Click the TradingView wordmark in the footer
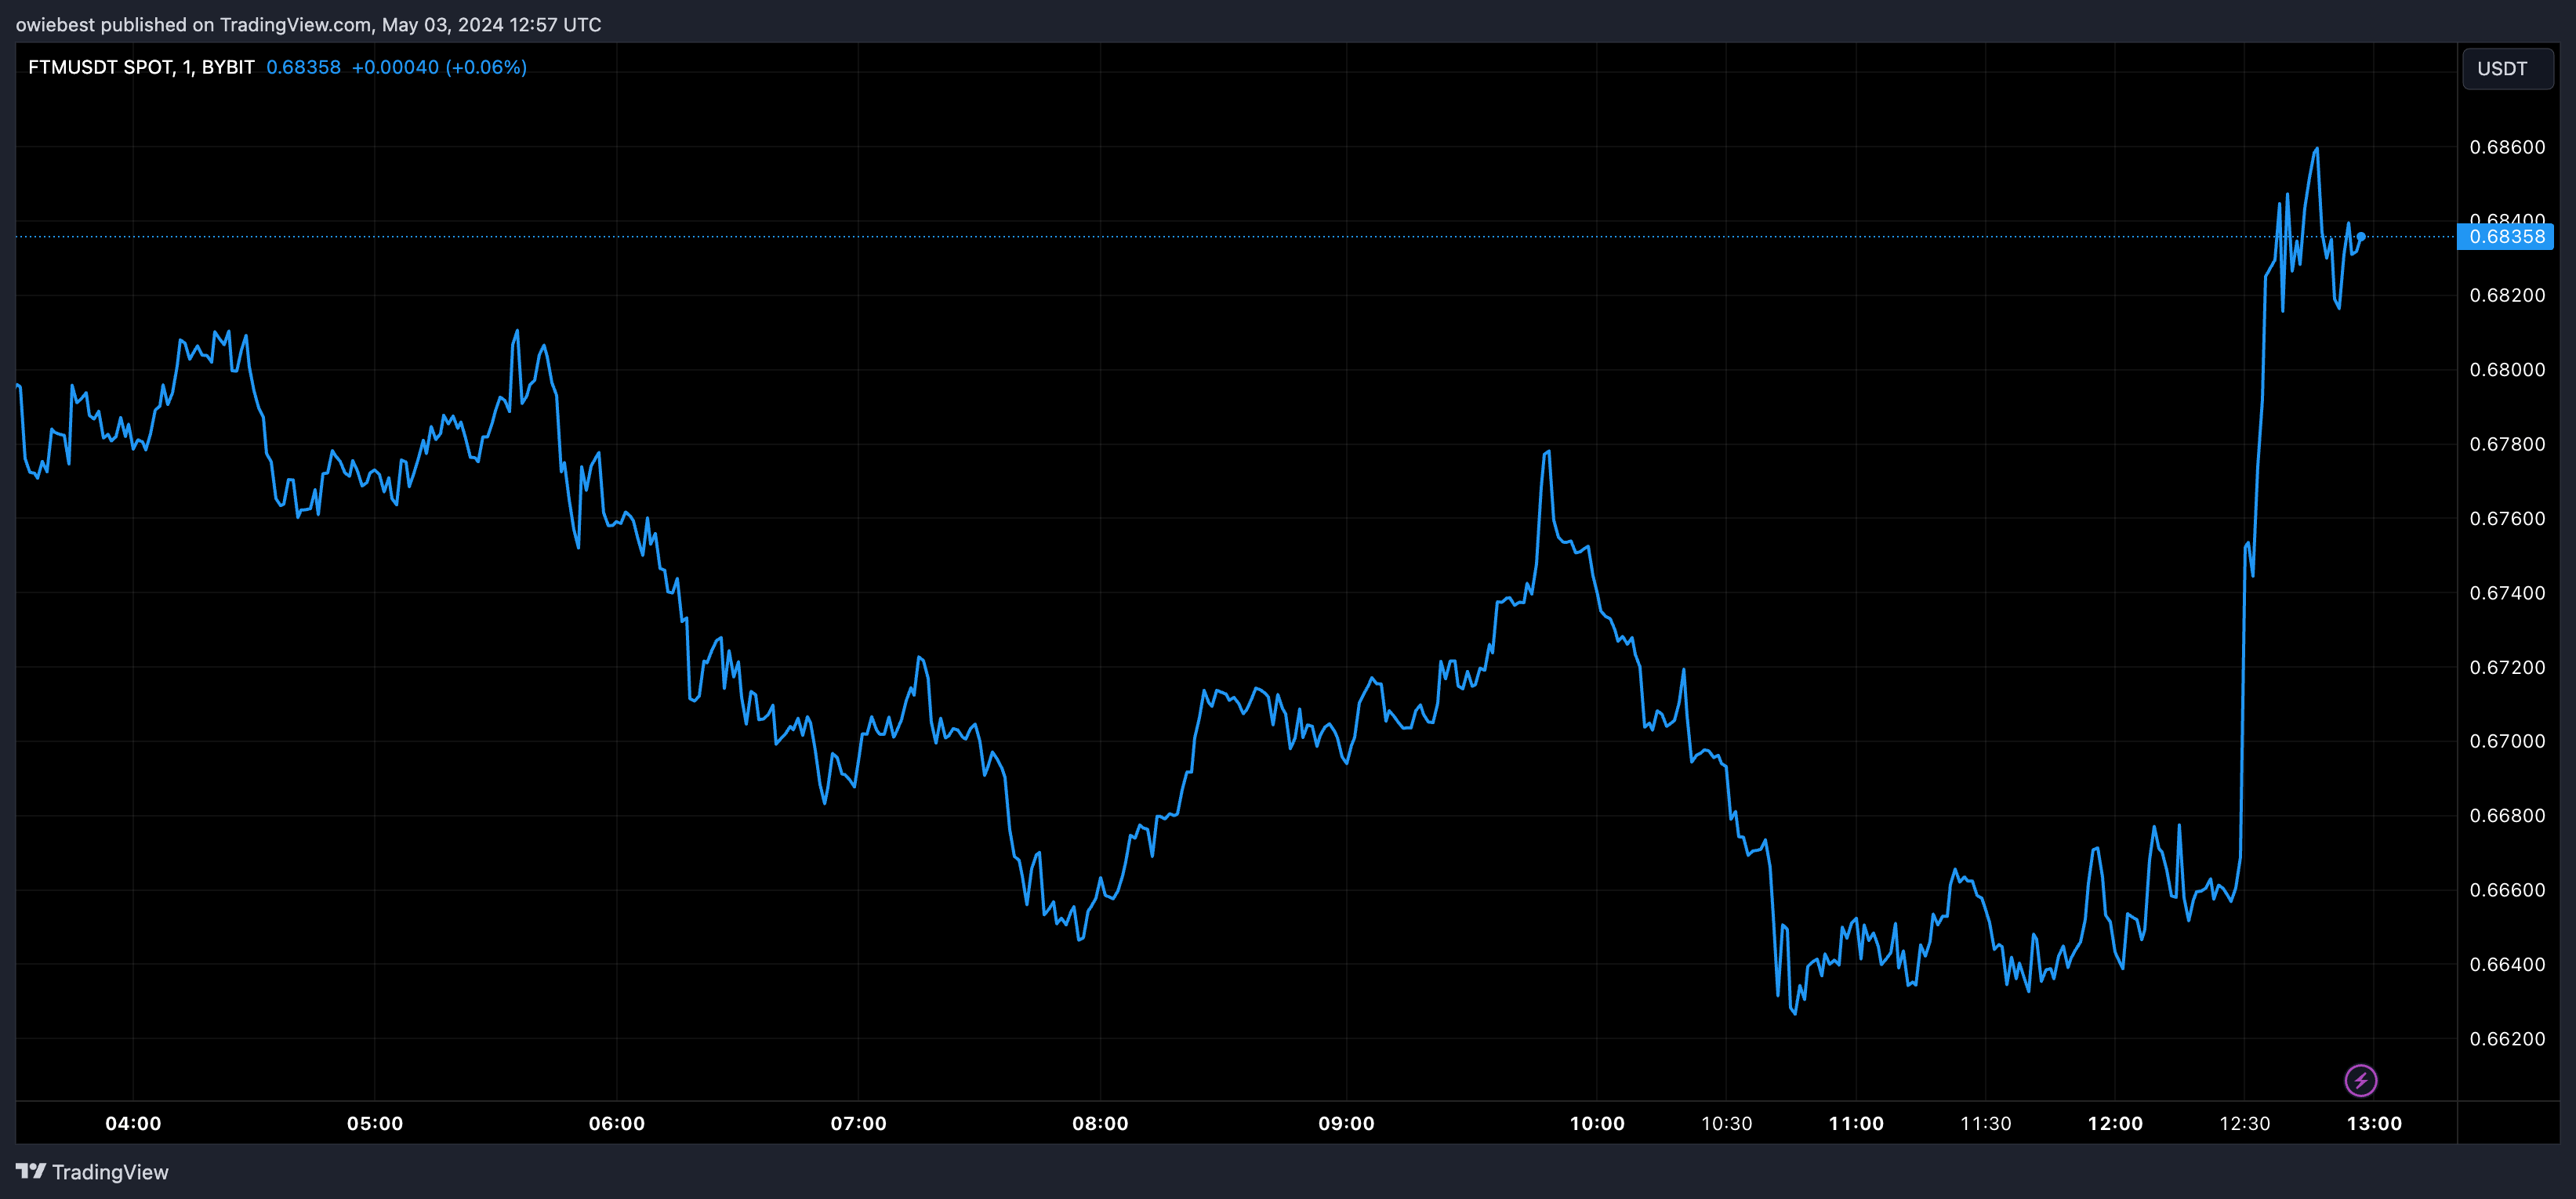This screenshot has width=2576, height=1199. click(x=110, y=1172)
